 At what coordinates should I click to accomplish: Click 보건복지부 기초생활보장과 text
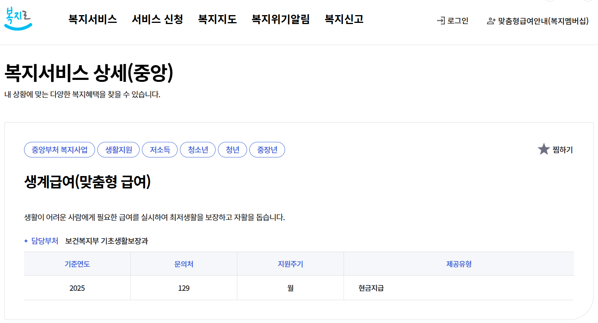107,241
